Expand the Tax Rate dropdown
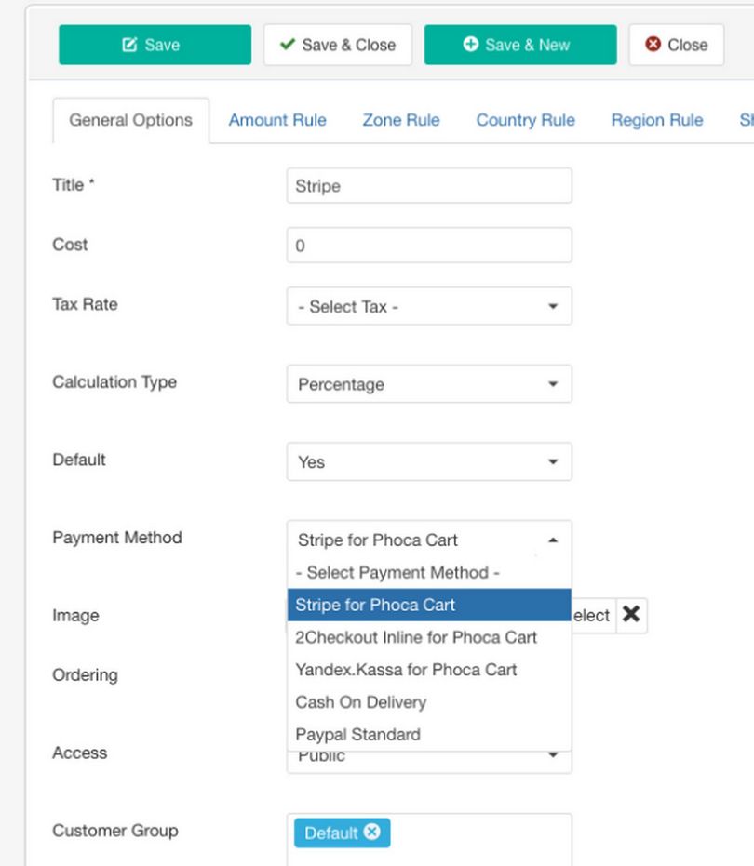The height and width of the screenshot is (866, 754). (429, 306)
